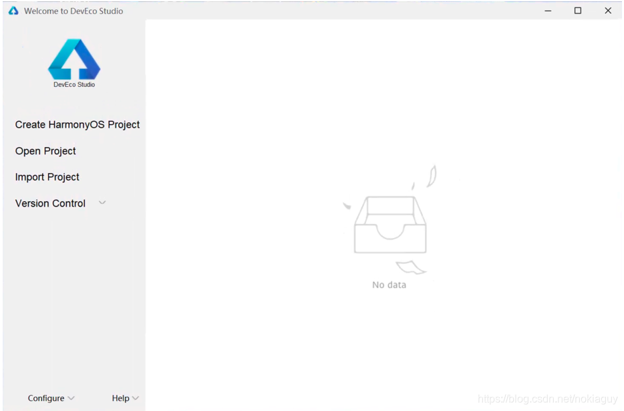This screenshot has height=411, width=624.
Task: Minimize the DevEco Studio welcome window
Action: click(x=548, y=11)
